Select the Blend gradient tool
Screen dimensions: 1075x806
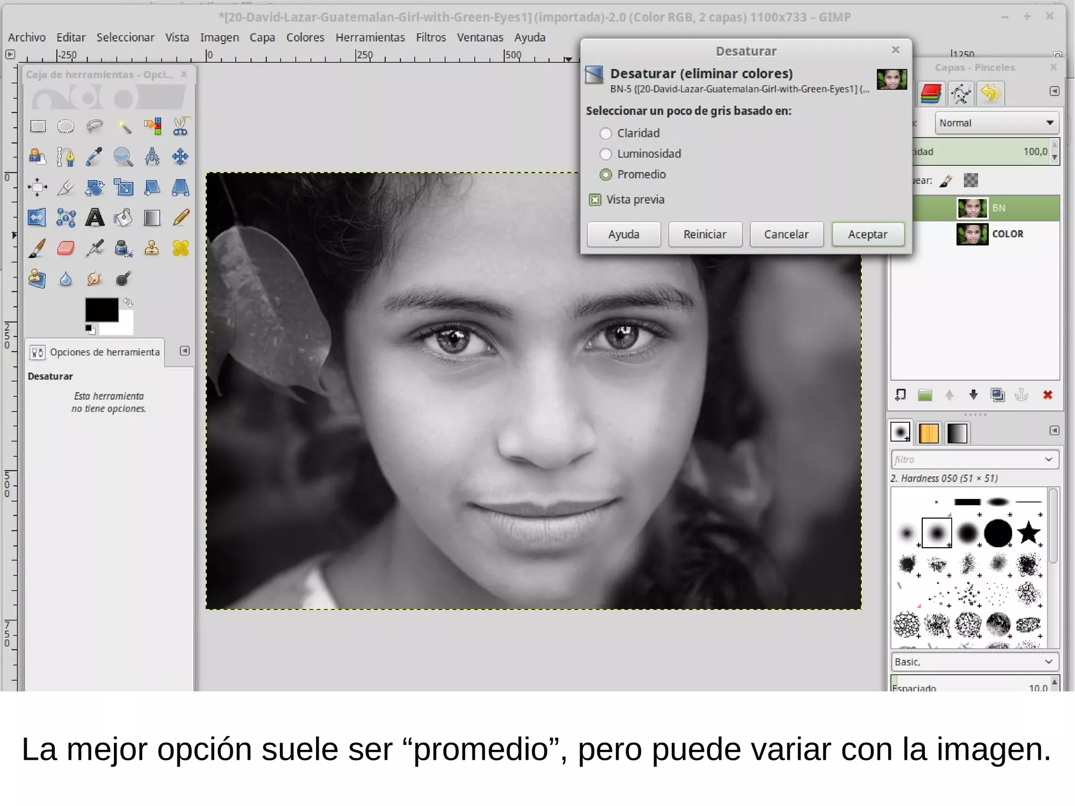[152, 218]
